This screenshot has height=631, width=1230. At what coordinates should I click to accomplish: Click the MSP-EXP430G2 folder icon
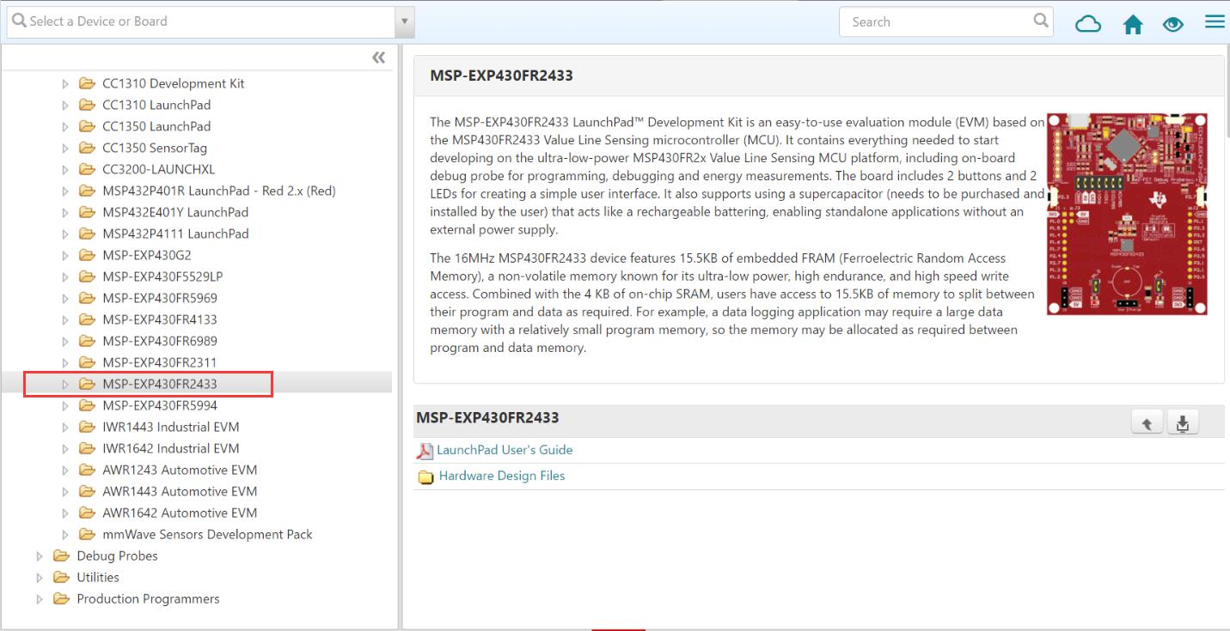[87, 255]
